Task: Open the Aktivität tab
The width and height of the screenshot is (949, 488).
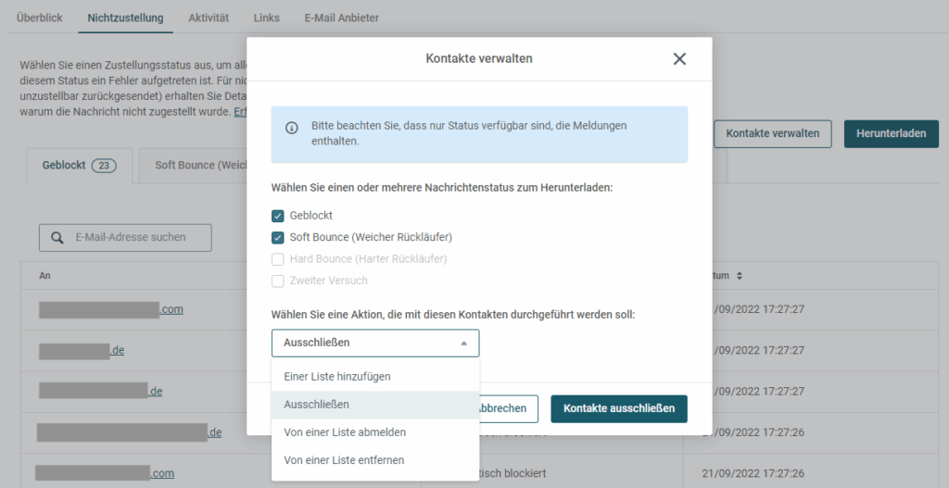Action: [x=209, y=19]
